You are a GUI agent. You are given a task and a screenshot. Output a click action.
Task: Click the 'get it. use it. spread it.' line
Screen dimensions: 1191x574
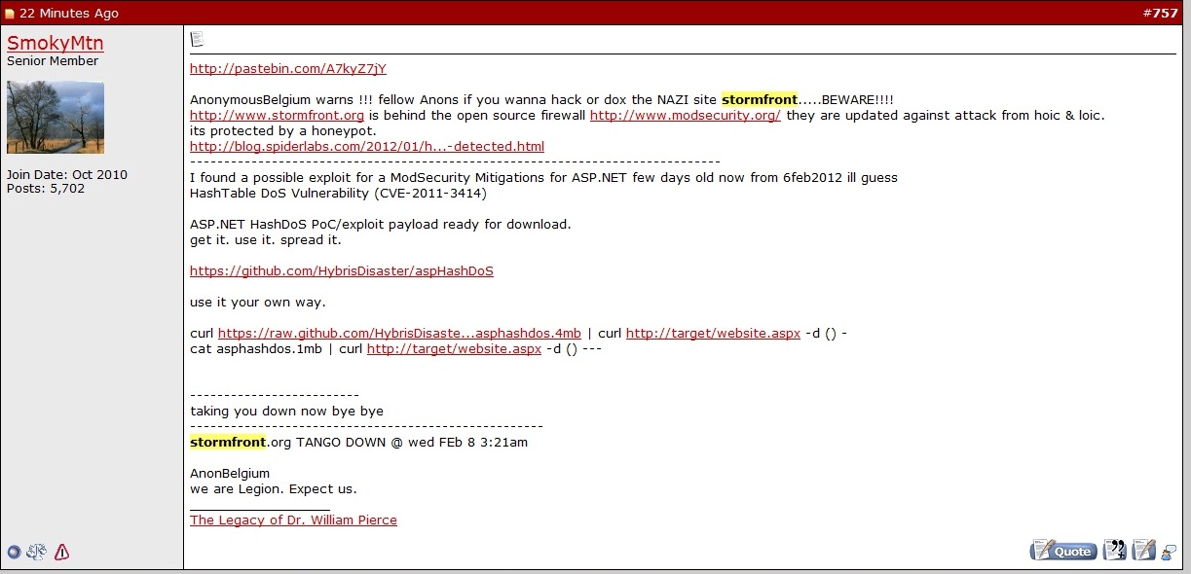266,240
